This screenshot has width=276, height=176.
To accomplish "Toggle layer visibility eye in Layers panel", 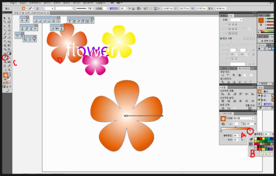I will [259, 49].
